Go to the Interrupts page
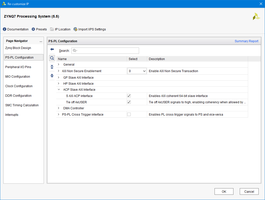The image size is (265, 200). click(x=12, y=115)
